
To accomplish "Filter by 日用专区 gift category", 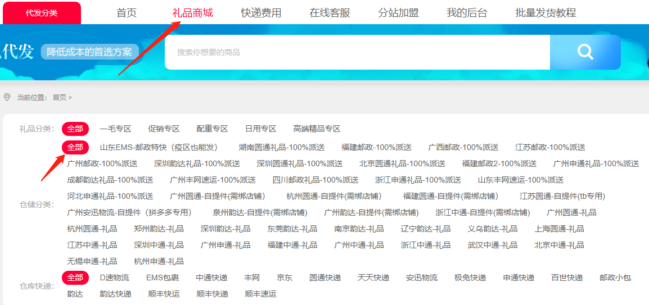I will coord(260,129).
